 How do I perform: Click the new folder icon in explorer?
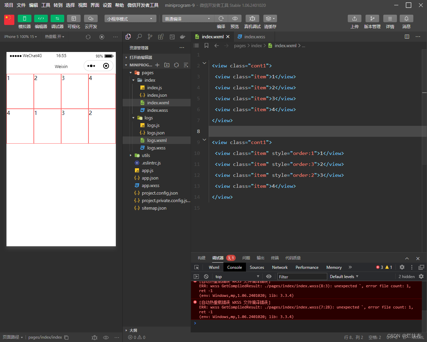[x=167, y=65]
